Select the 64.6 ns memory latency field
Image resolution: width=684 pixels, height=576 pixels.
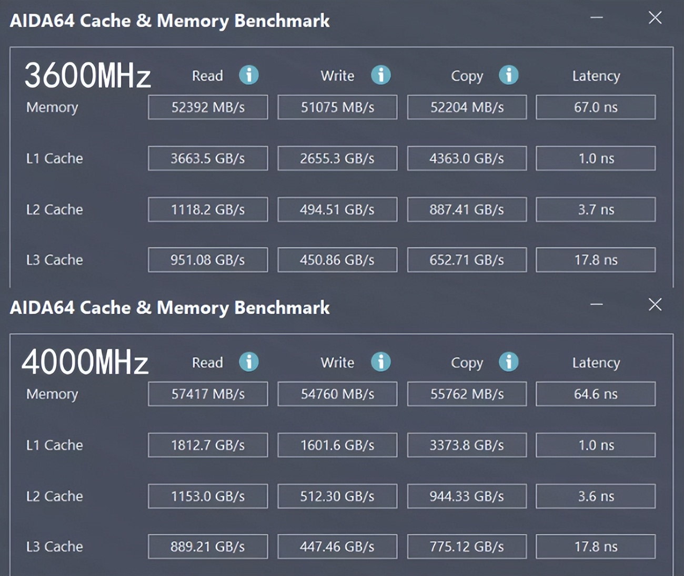pos(596,394)
